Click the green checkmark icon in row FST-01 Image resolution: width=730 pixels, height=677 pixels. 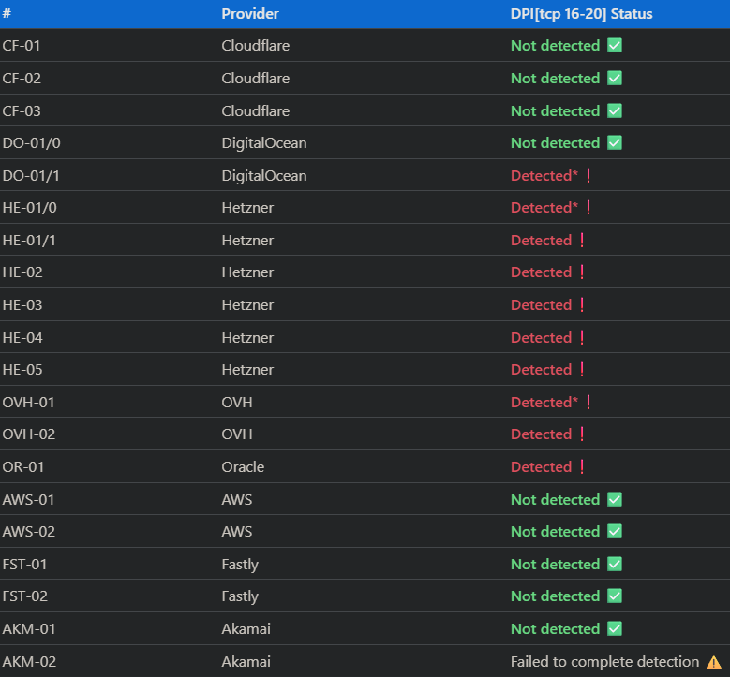615,564
